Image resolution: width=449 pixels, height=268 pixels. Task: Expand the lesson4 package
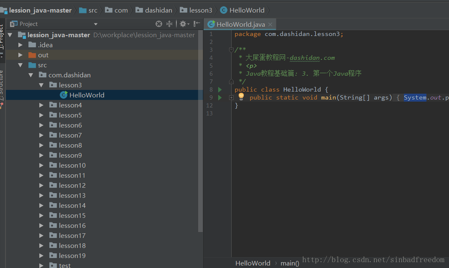coord(41,105)
